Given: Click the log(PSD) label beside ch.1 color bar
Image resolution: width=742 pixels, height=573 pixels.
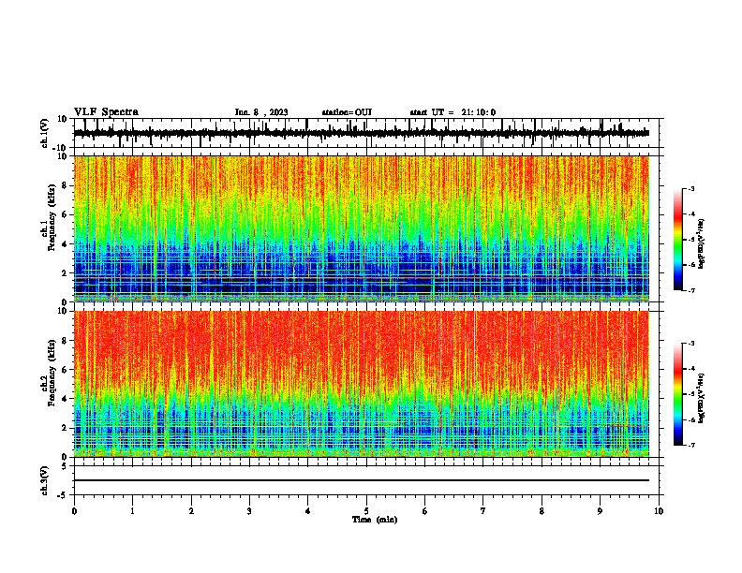Looking at the screenshot, I should [702, 244].
